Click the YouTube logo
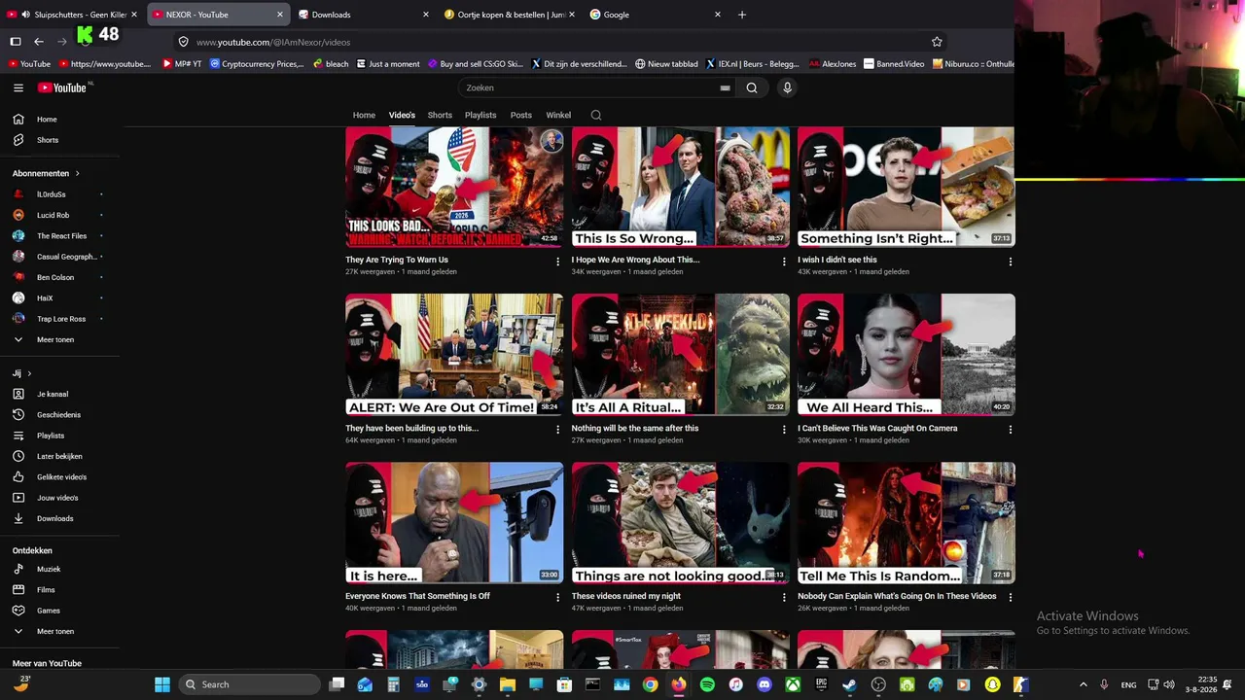This screenshot has height=700, width=1245. [63, 87]
